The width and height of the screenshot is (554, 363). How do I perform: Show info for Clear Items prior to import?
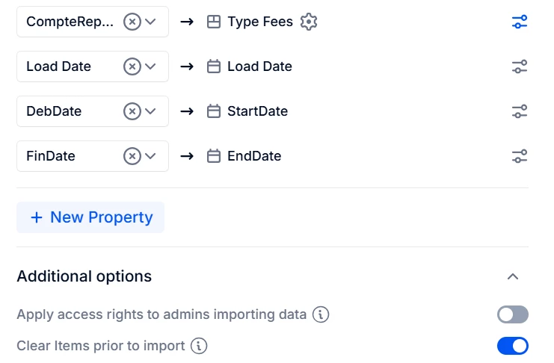(x=198, y=346)
